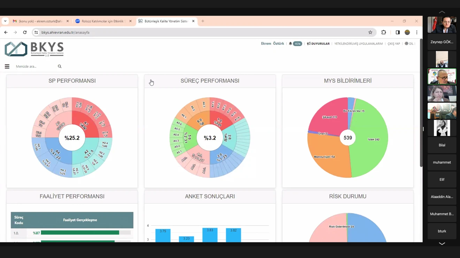Image resolution: width=460 pixels, height=258 pixels.
Task: Open the hamburger menu icon
Action: (7, 66)
